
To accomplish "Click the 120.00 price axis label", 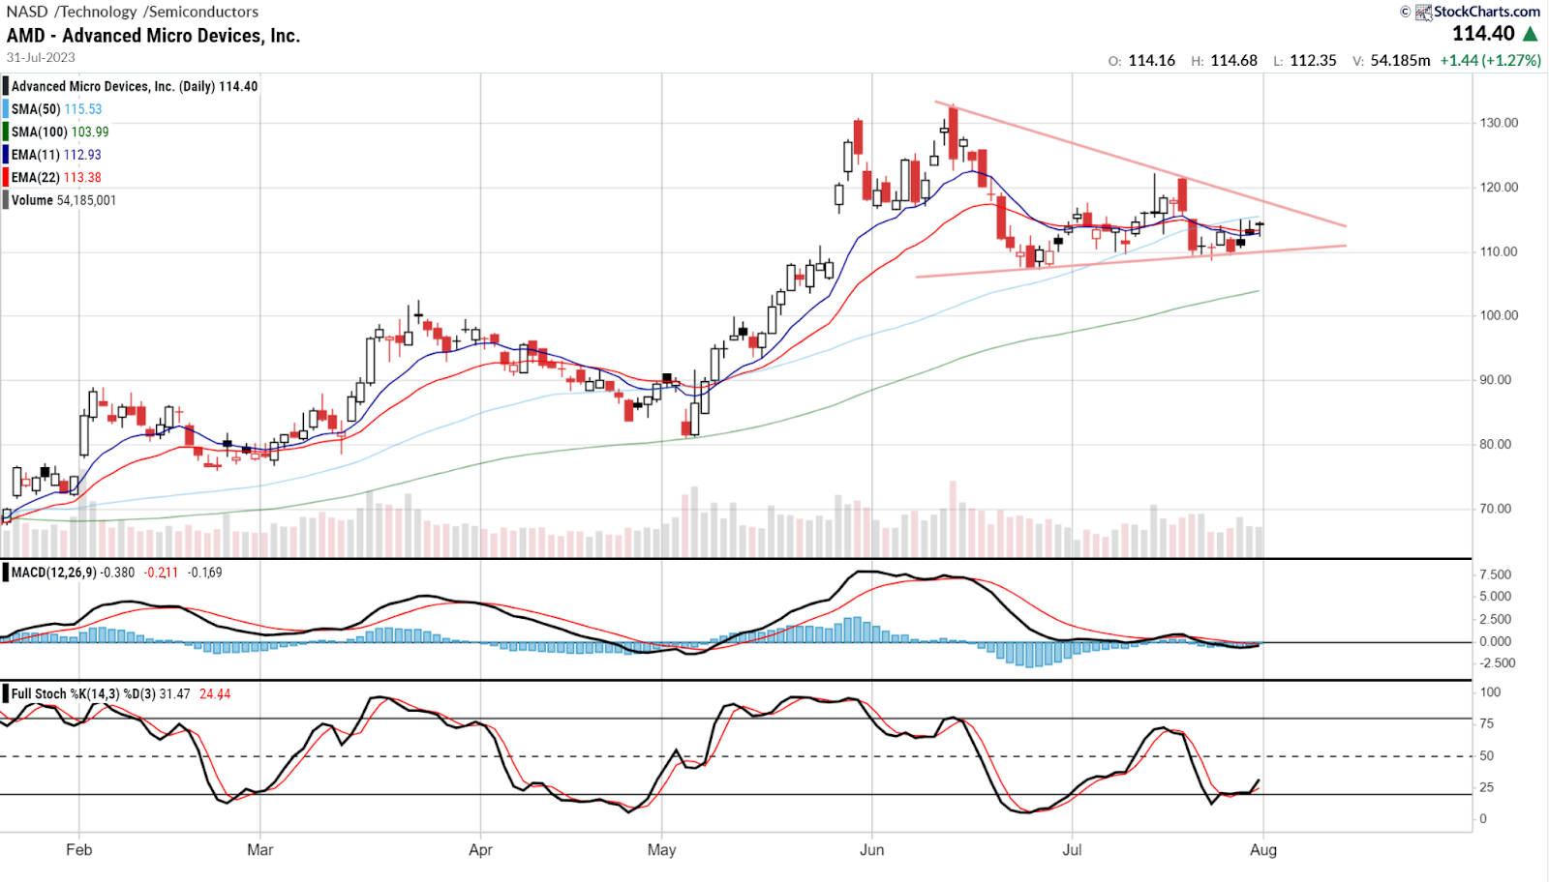I will [x=1499, y=187].
